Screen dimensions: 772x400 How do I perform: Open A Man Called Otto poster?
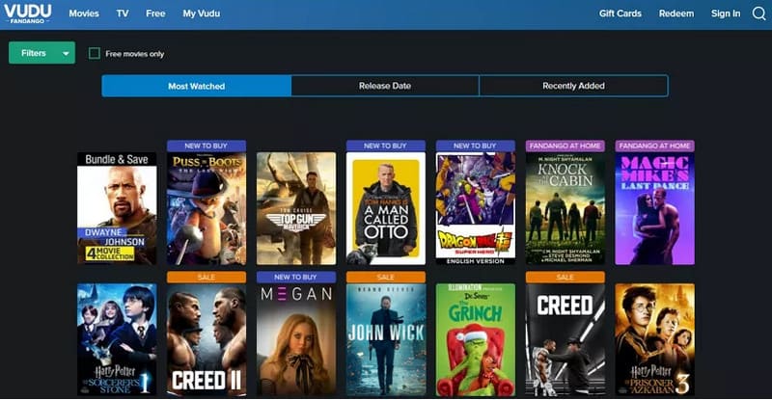point(385,208)
